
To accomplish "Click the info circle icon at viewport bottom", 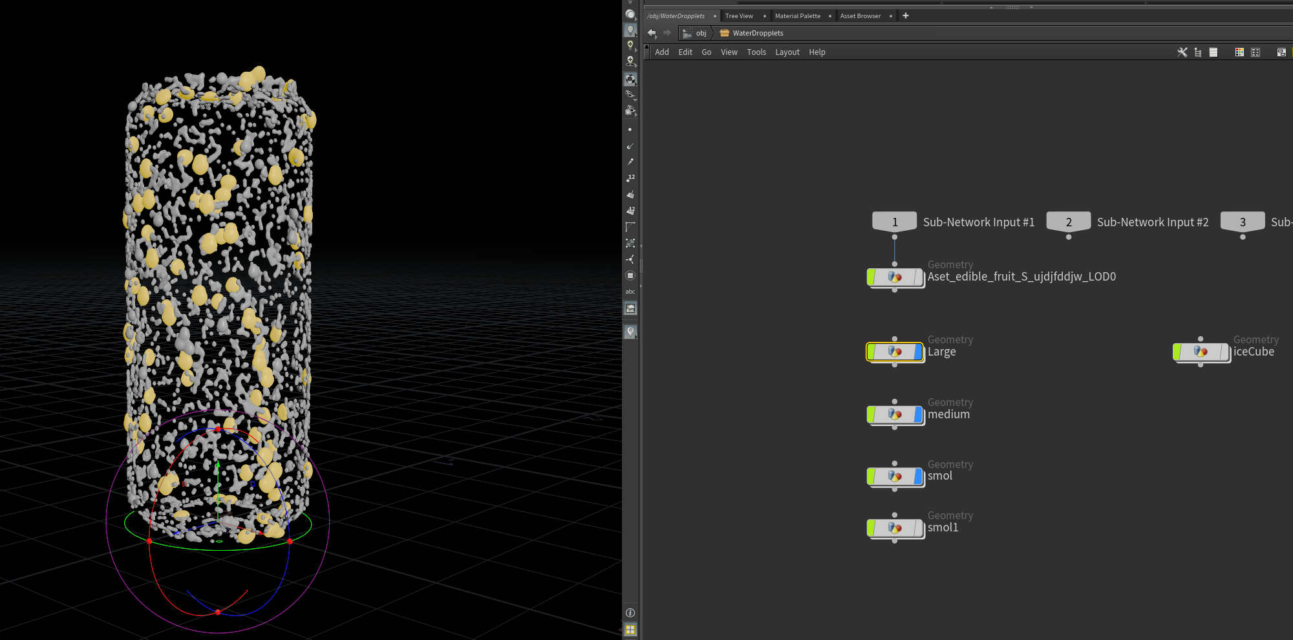I will coord(630,613).
